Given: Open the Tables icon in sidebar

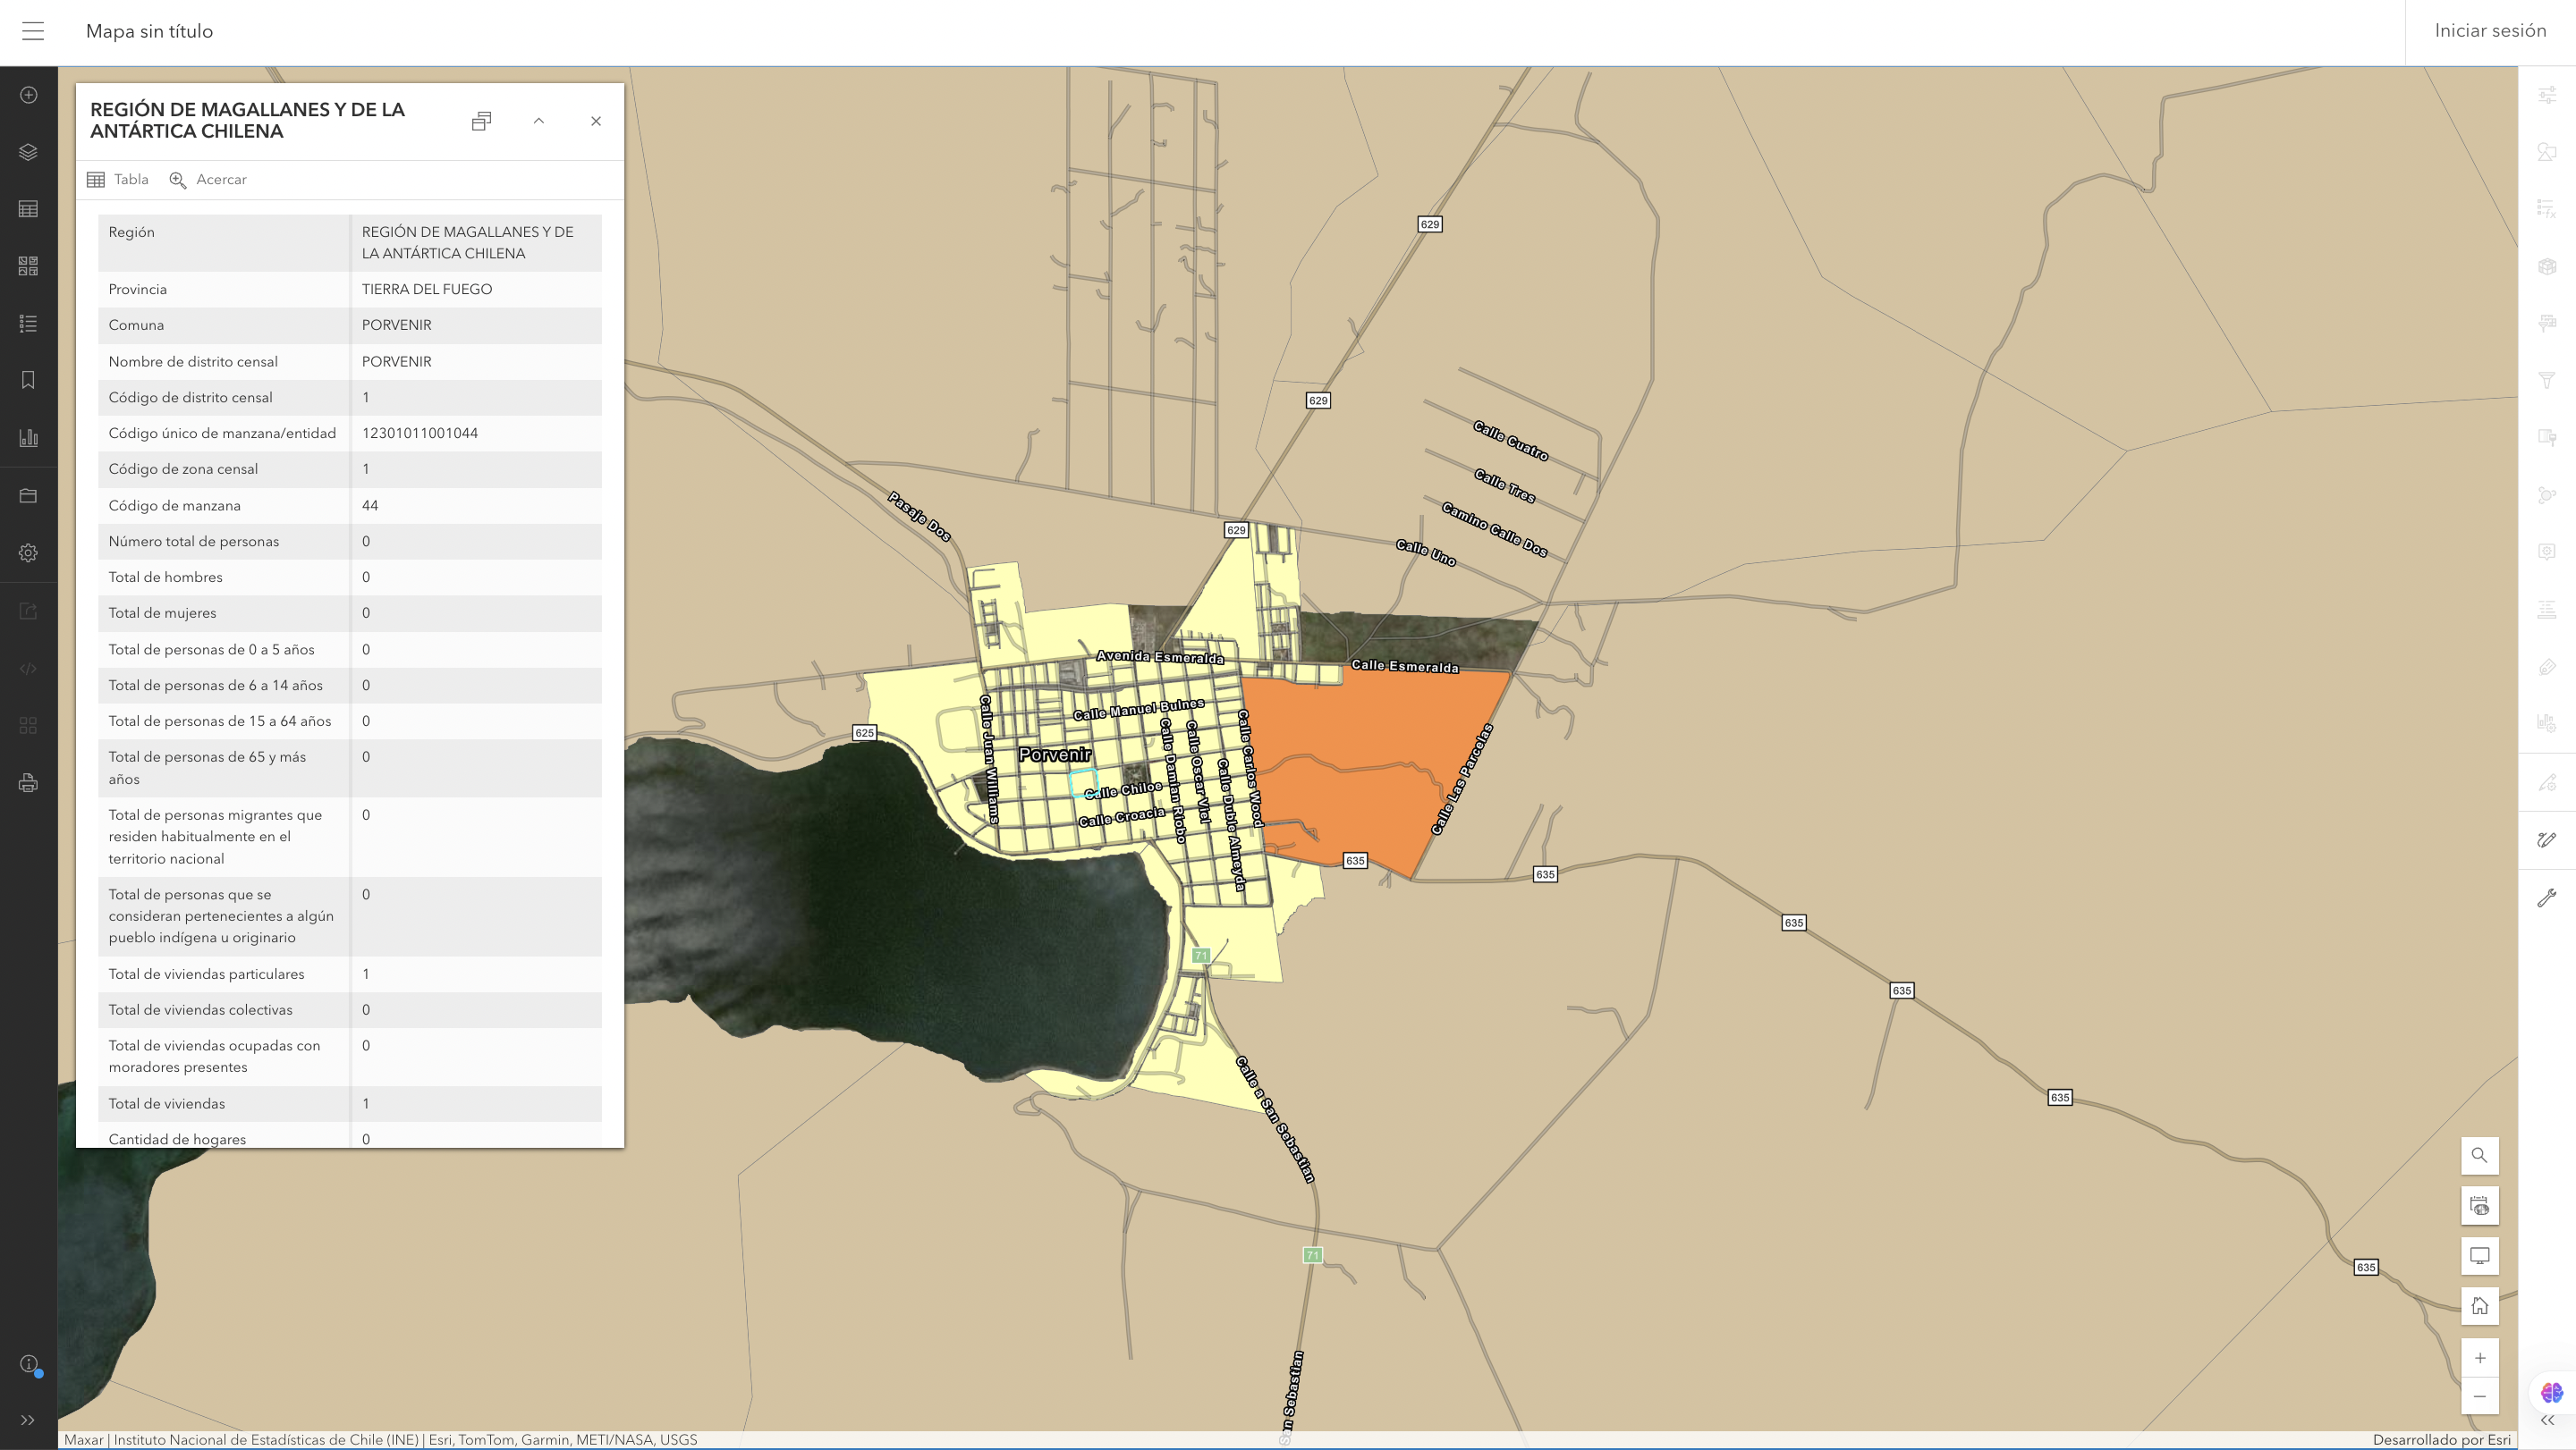Looking at the screenshot, I should click(x=28, y=209).
